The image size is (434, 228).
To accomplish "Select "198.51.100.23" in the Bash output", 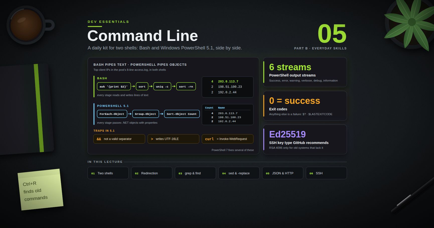I will [x=230, y=87].
